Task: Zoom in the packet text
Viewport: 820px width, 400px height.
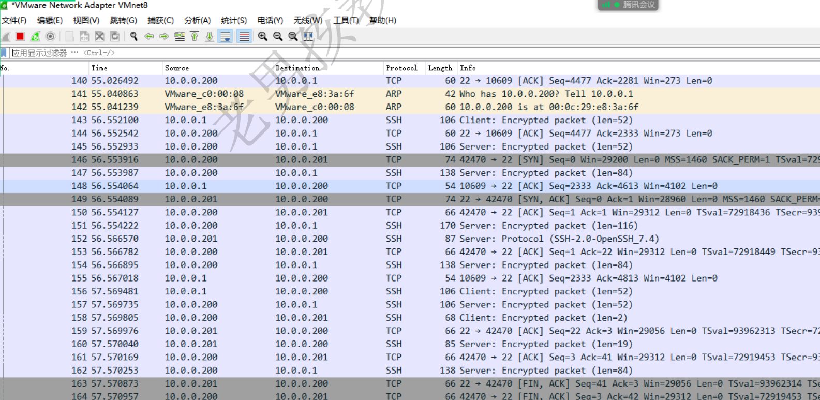Action: pos(263,36)
